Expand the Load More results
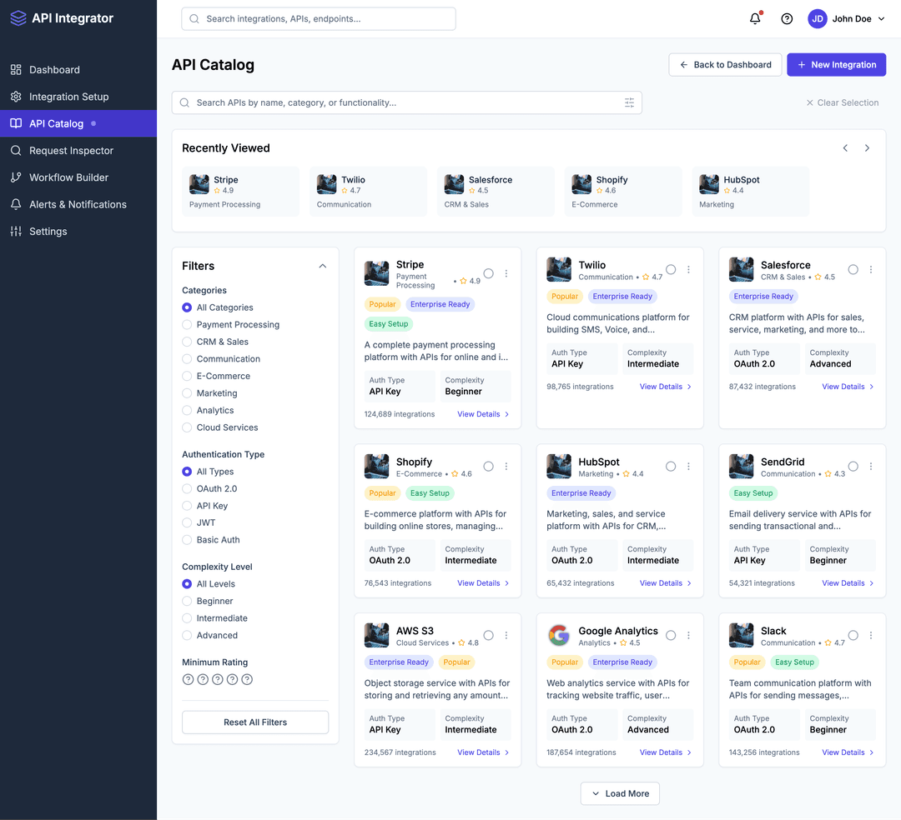901x820 pixels. [x=620, y=793]
